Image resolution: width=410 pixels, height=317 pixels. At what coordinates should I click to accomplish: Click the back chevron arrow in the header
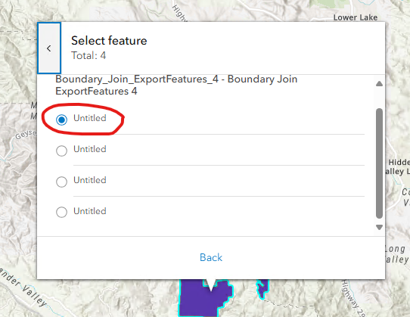tap(49, 48)
